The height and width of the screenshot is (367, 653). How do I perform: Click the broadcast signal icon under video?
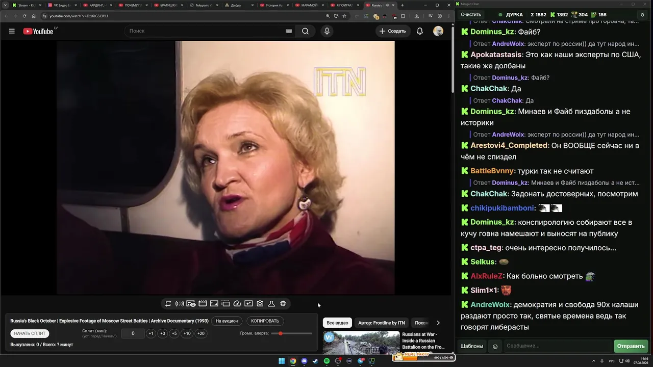click(x=180, y=304)
